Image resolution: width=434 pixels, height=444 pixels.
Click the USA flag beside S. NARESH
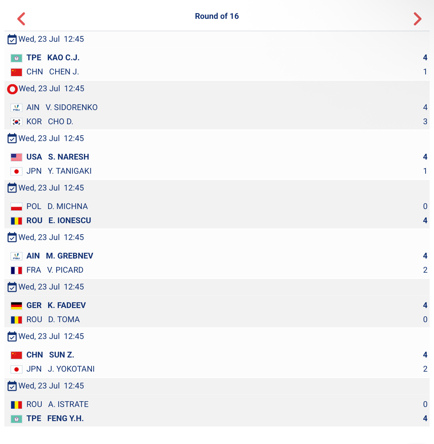pos(16,157)
